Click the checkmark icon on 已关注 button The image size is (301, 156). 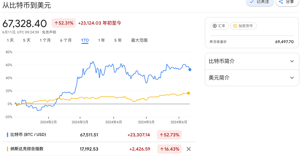click(x=252, y=2)
